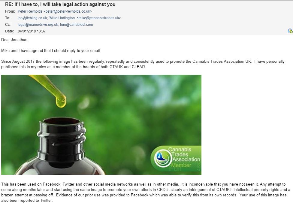Click Cc address legal@manordrive.org.uk
Screen dimensions: 293x206
38,25
